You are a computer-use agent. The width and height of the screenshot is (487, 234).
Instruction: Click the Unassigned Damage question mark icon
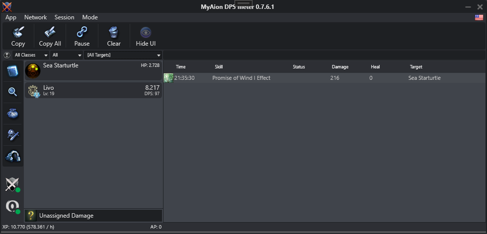point(31,215)
